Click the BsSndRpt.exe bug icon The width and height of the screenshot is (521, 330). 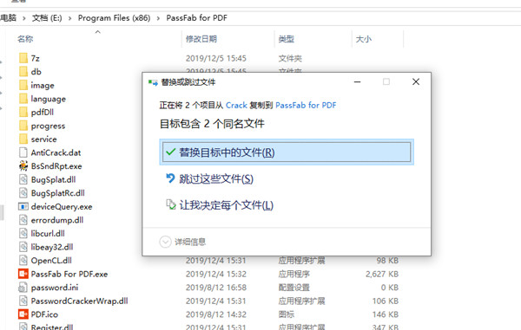click(x=23, y=166)
